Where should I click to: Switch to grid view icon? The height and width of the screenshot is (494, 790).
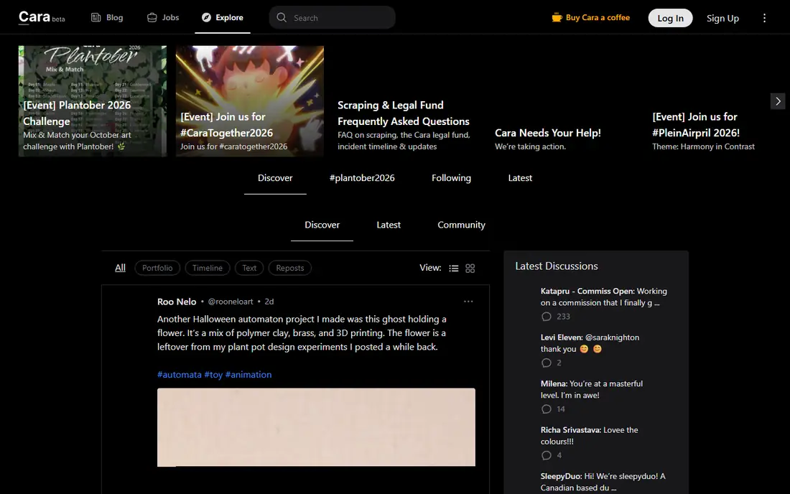(470, 269)
